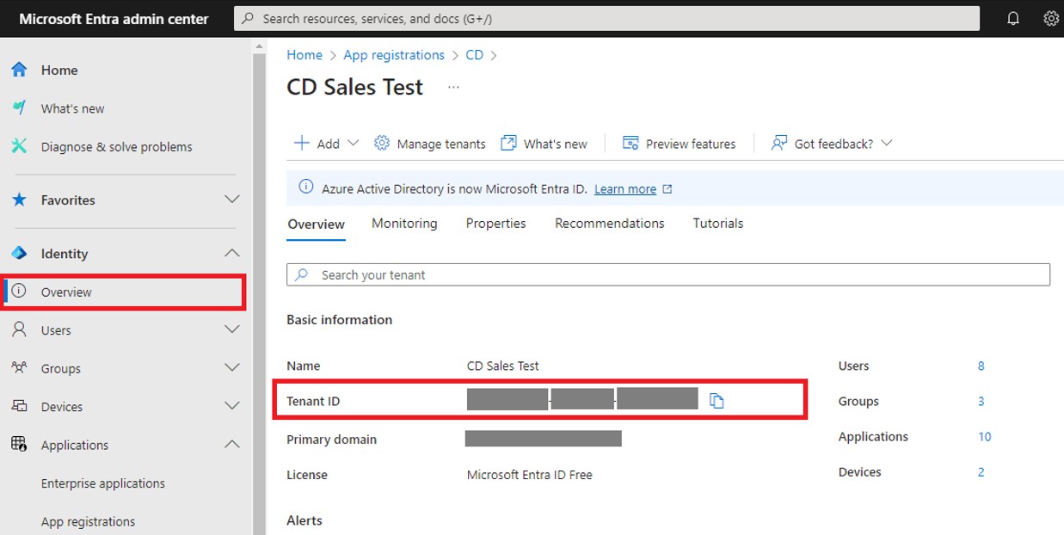Click the Home breadcrumb link

[304, 54]
